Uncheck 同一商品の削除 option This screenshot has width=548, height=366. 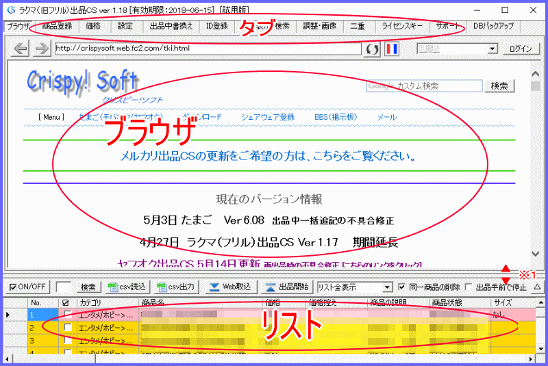[401, 287]
